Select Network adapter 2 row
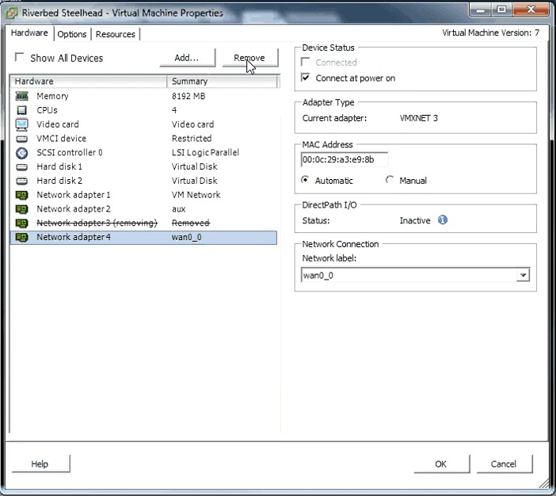Image resolution: width=556 pixels, height=496 pixels. [x=73, y=209]
